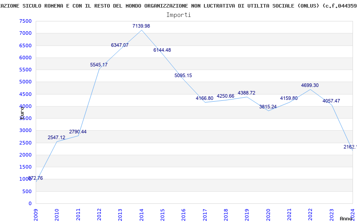
Task: Click the y-axis value 500
Action: coord(27,192)
